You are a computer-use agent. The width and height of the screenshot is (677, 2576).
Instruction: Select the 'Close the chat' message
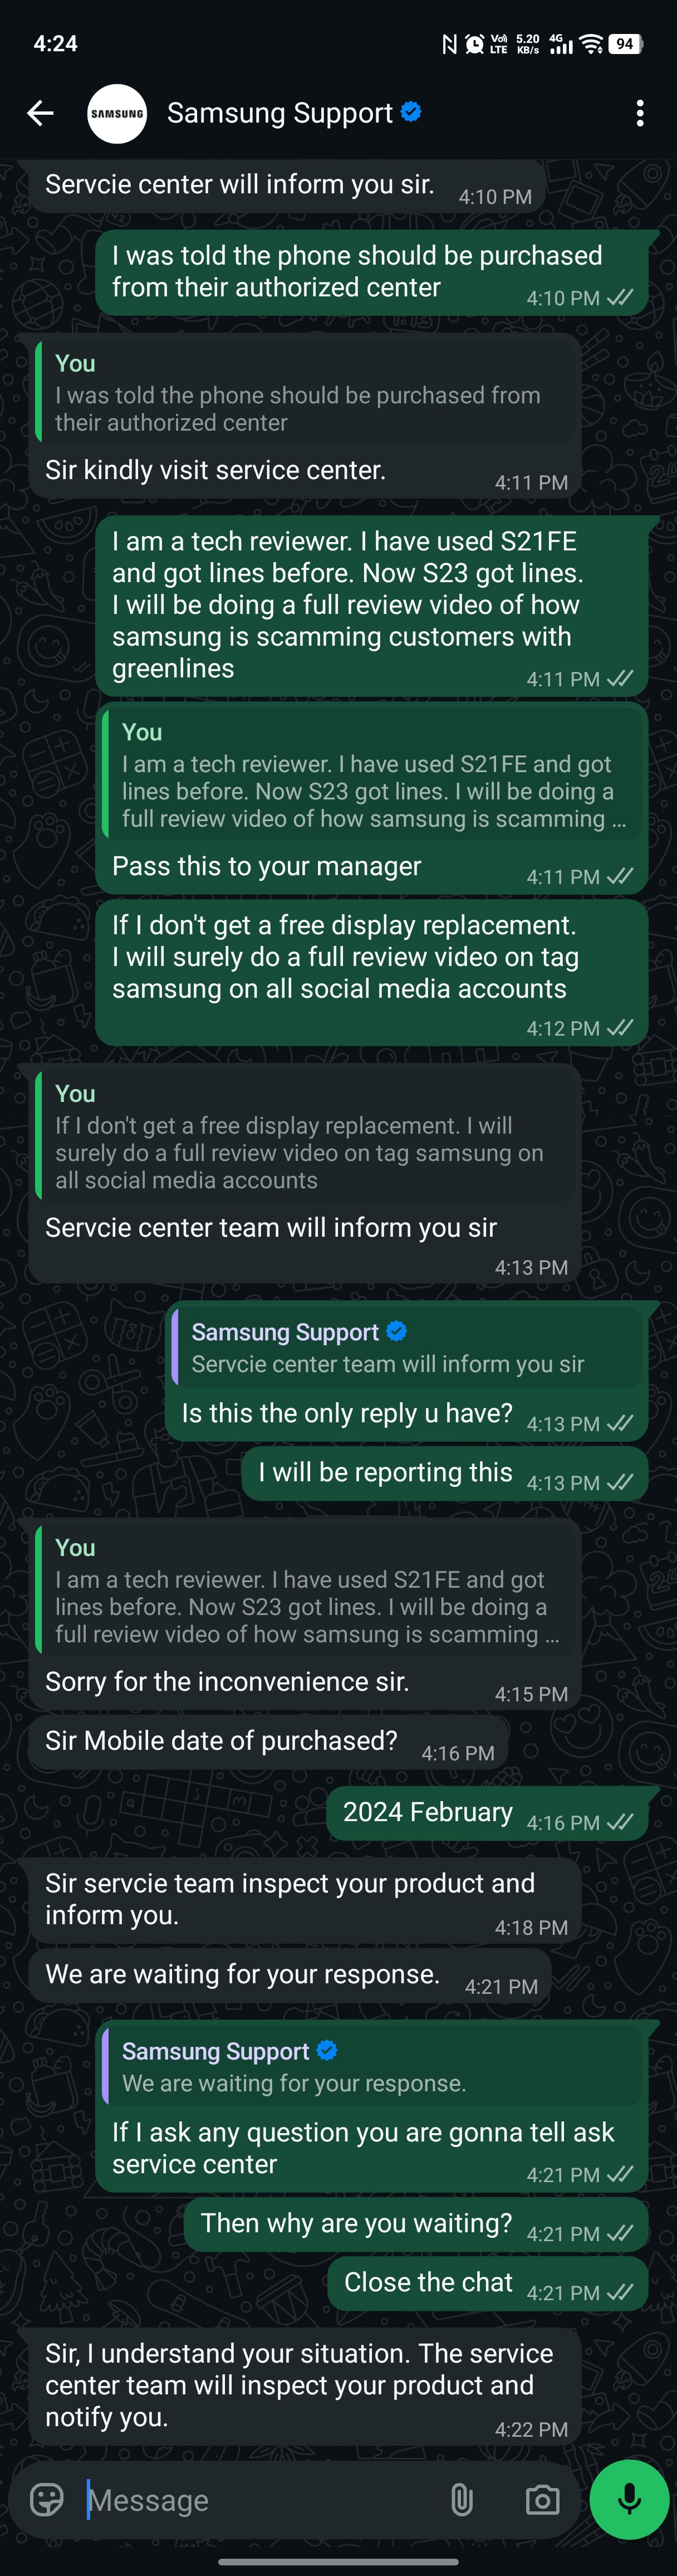coord(487,2283)
